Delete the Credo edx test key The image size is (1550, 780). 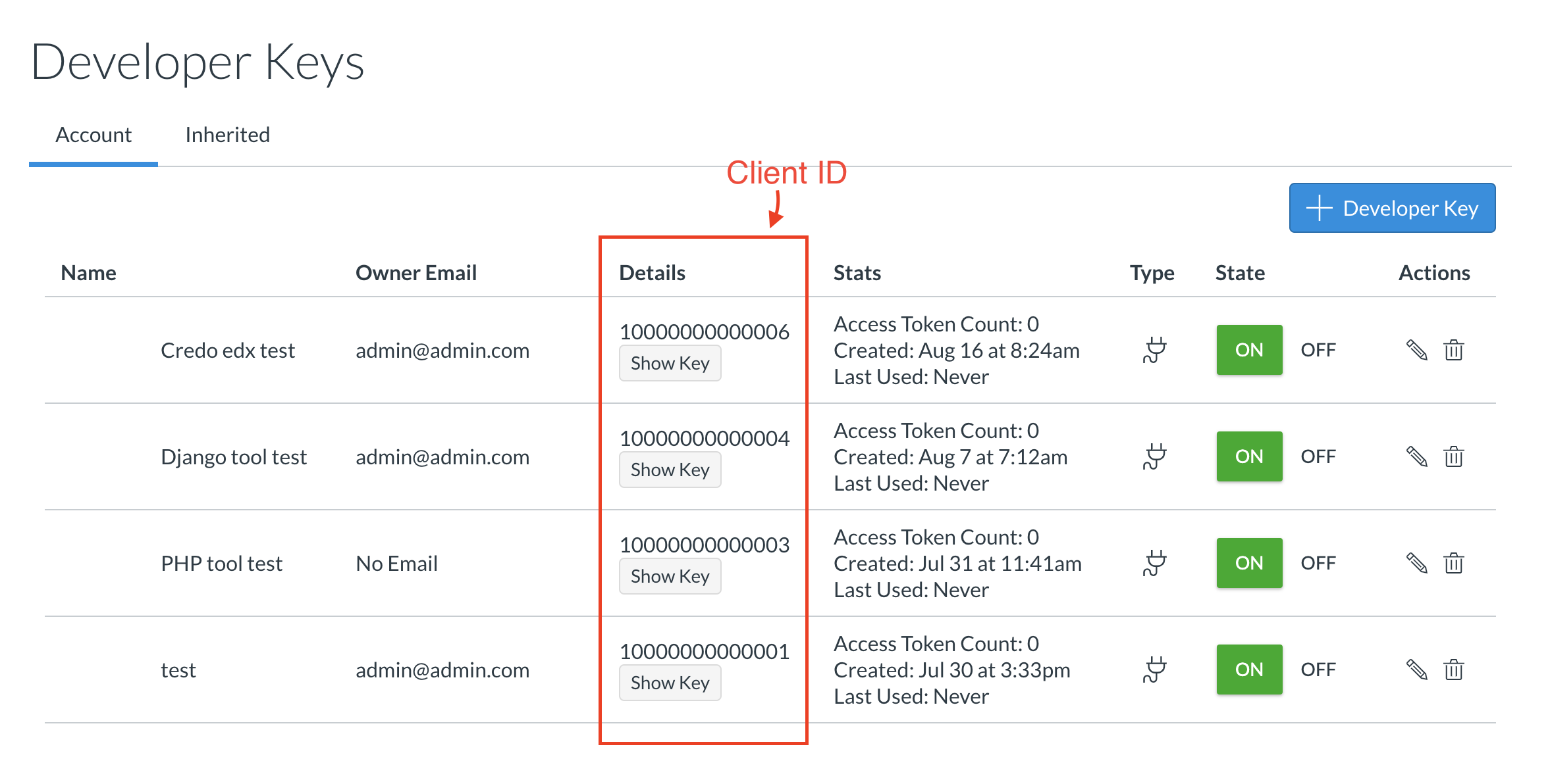pos(1453,350)
